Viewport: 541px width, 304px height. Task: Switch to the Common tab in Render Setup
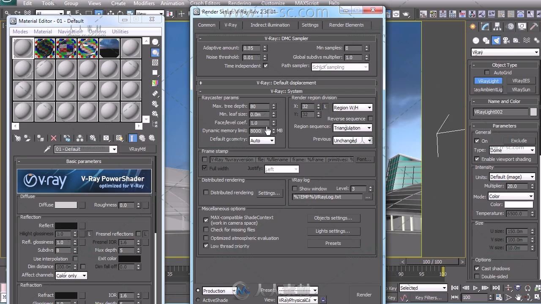coord(207,25)
